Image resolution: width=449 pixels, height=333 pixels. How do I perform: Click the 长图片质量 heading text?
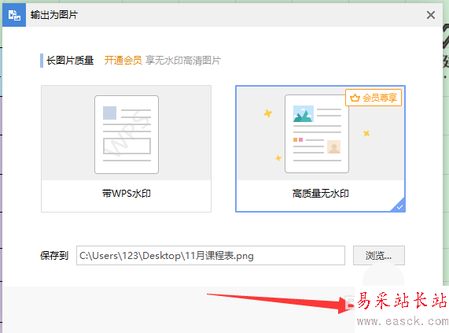tap(70, 61)
